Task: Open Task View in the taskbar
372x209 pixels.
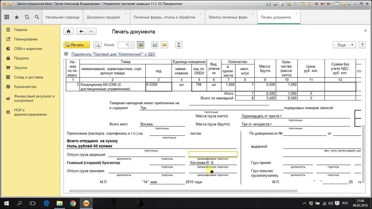Action: (x=33, y=203)
